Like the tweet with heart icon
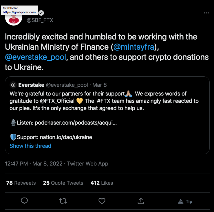 click(102, 201)
